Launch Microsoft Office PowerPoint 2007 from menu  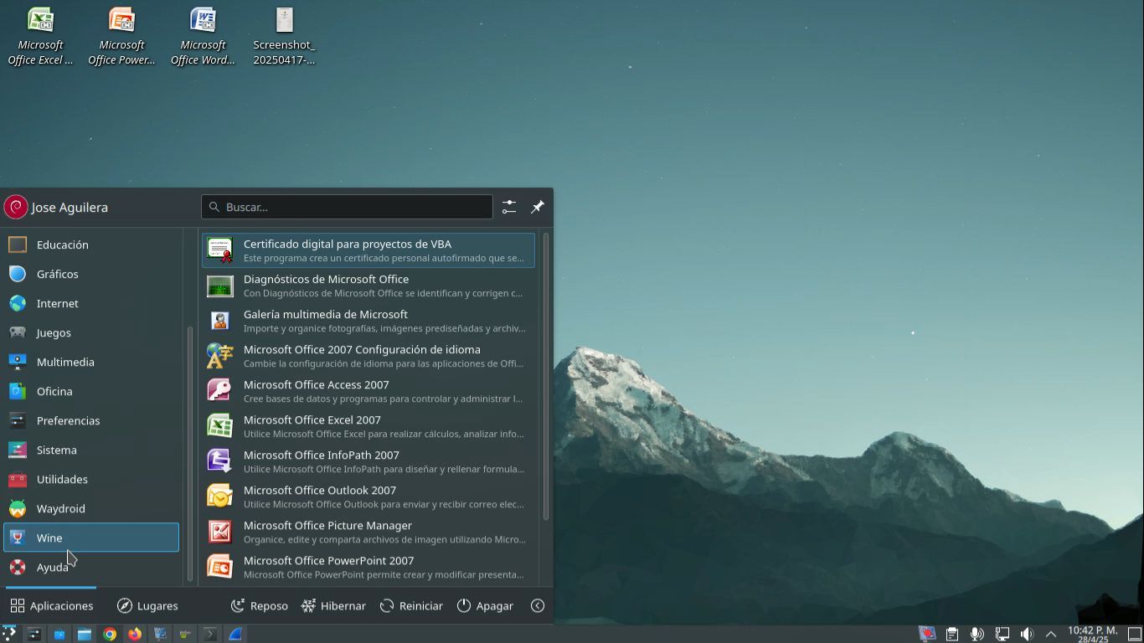click(x=368, y=567)
